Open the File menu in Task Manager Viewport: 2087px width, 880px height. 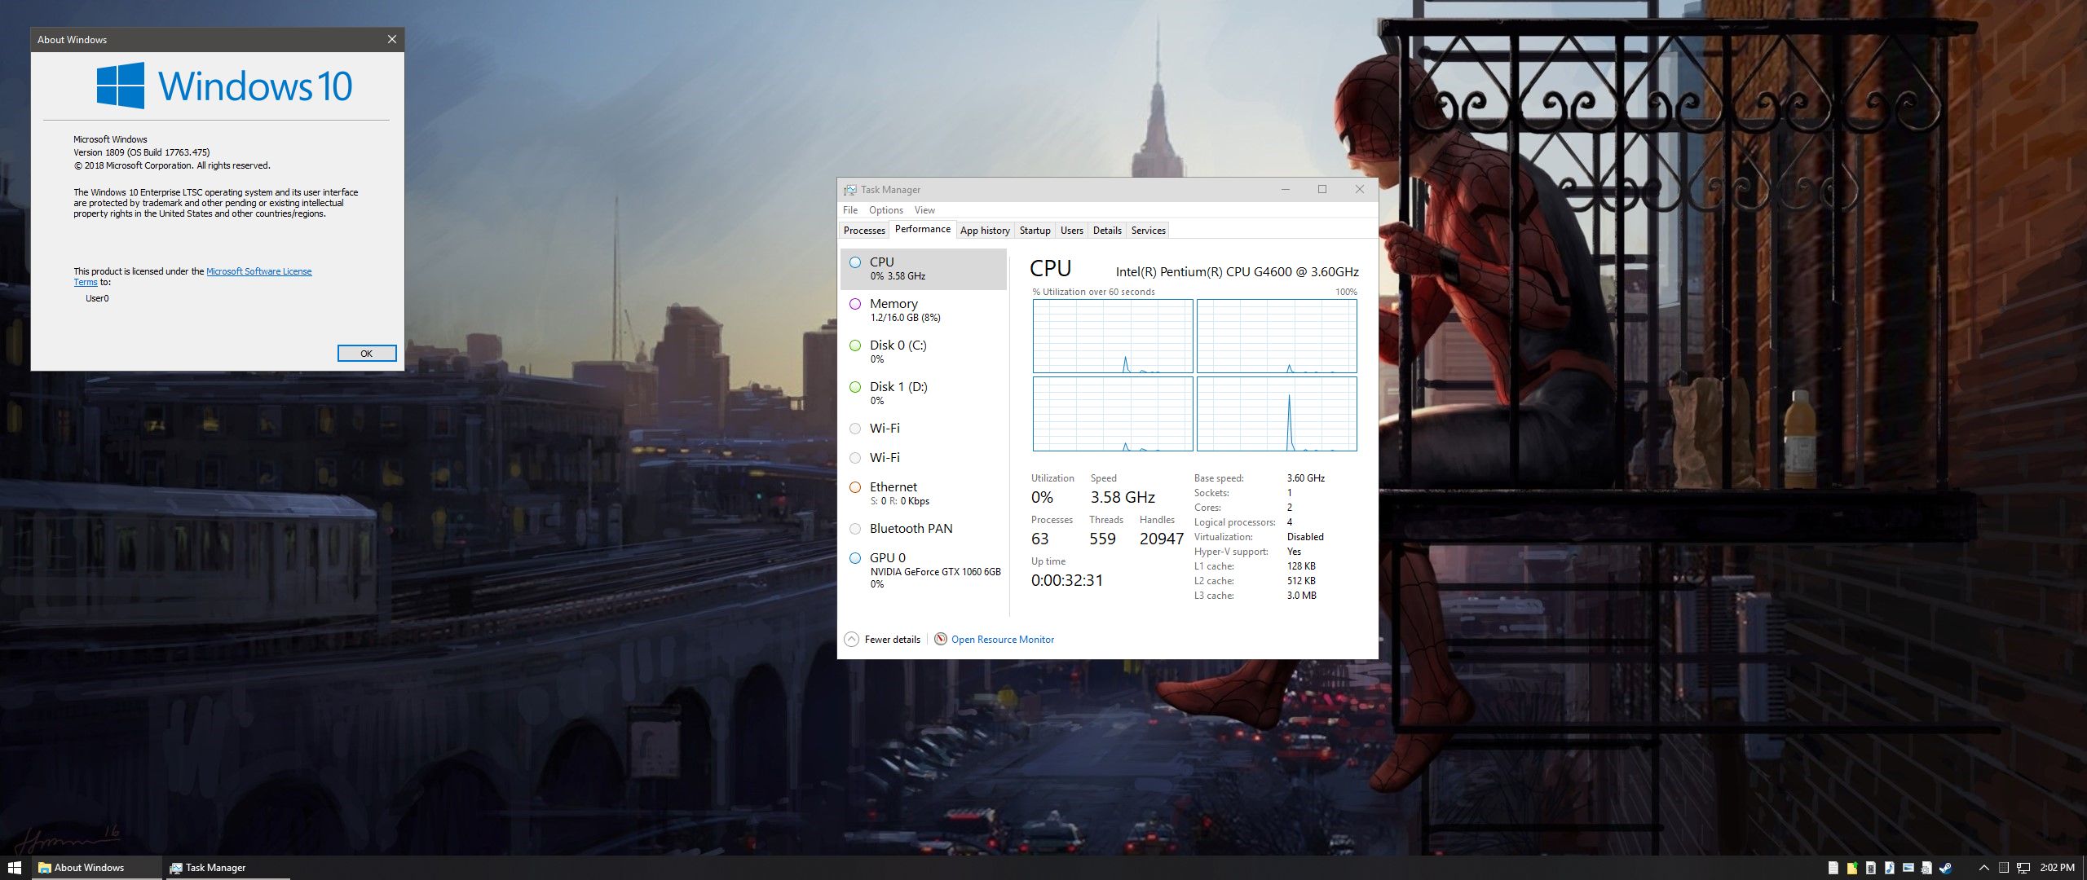tap(850, 210)
